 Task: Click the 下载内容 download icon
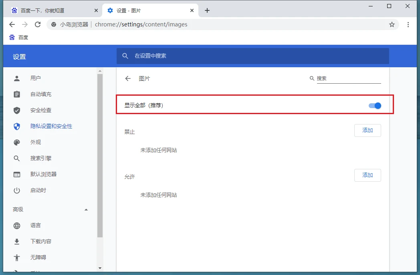17,242
